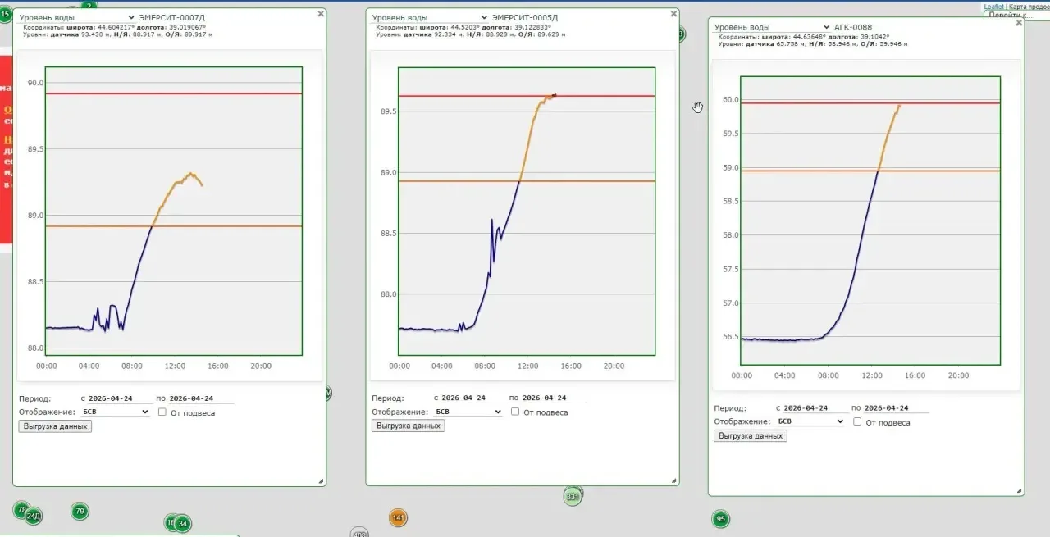Select the green map marker 95
Screen dimensions: 1050x537
click(x=721, y=519)
